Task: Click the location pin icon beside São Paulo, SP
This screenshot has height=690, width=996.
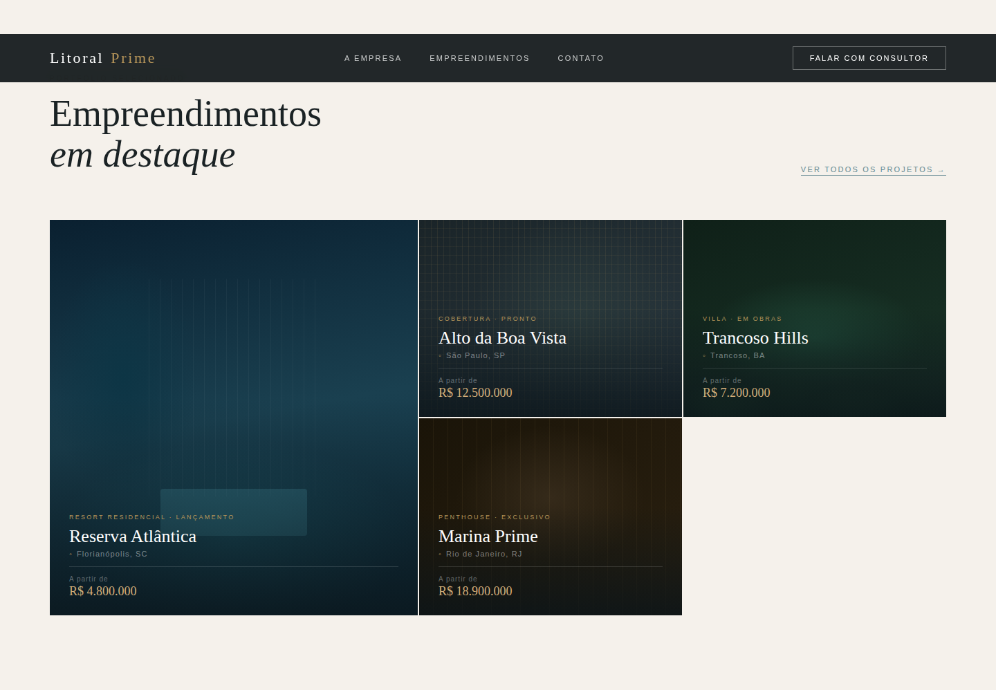Action: pyautogui.click(x=440, y=355)
